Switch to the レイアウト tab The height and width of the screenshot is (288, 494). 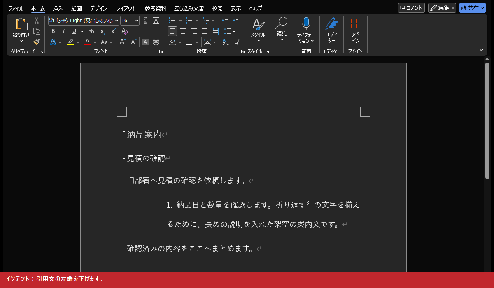(x=126, y=8)
